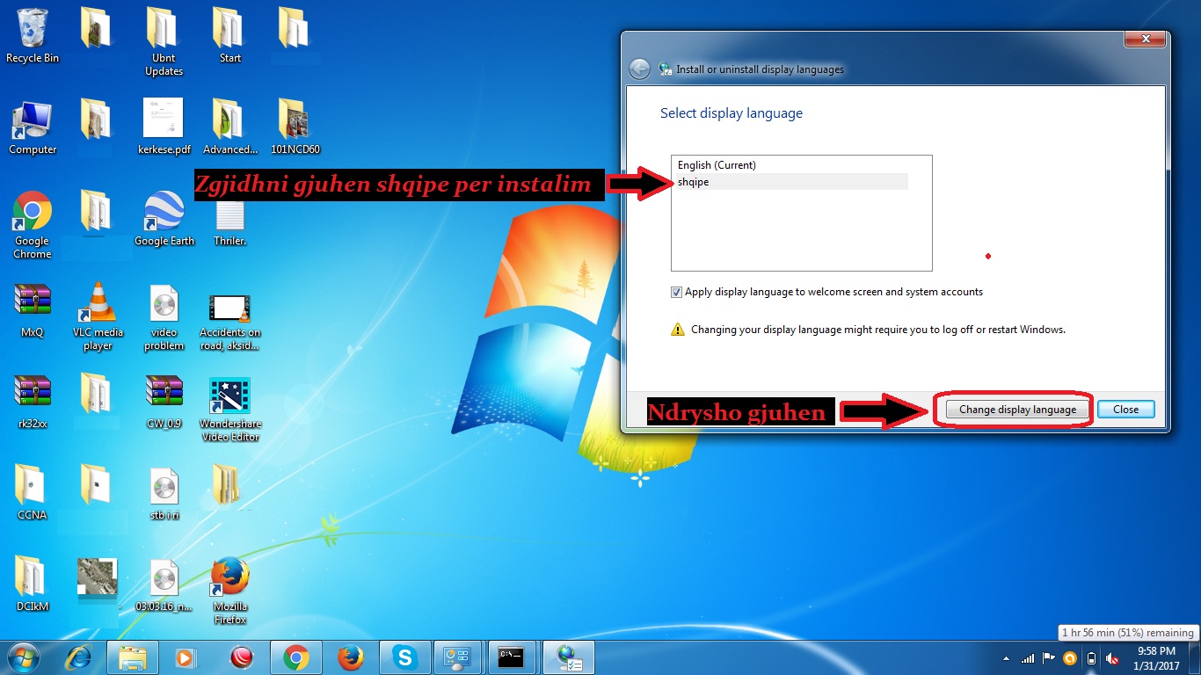Switch to Command Prompt taskbar window
Image resolution: width=1201 pixels, height=675 pixels.
tap(513, 657)
